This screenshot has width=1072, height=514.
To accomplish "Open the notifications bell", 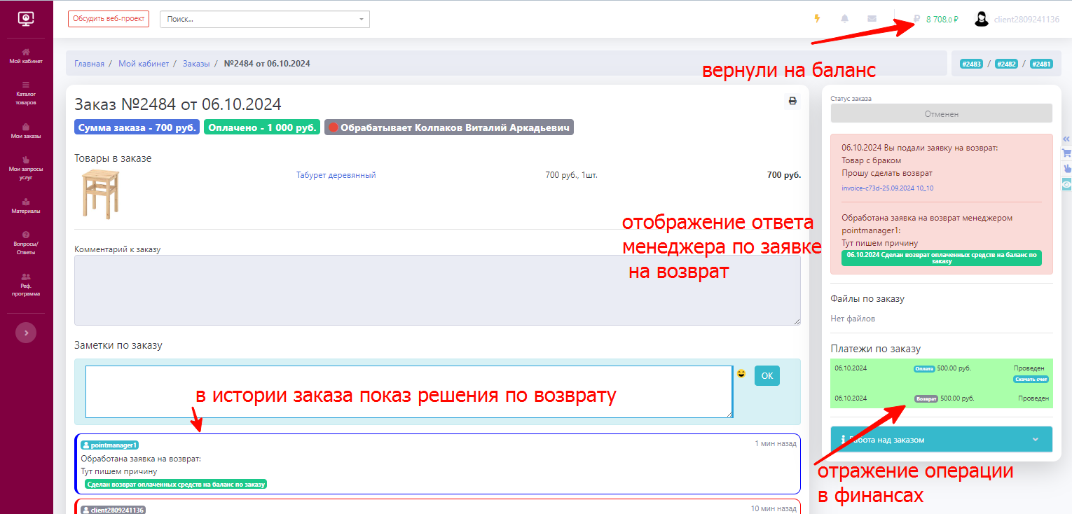I will [845, 19].
